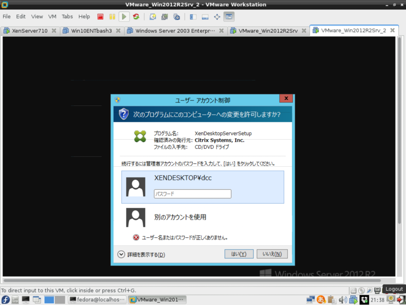This screenshot has height=305, width=406.
Task: Close the ユーザー アカウント制御 dialog
Action: (x=286, y=98)
